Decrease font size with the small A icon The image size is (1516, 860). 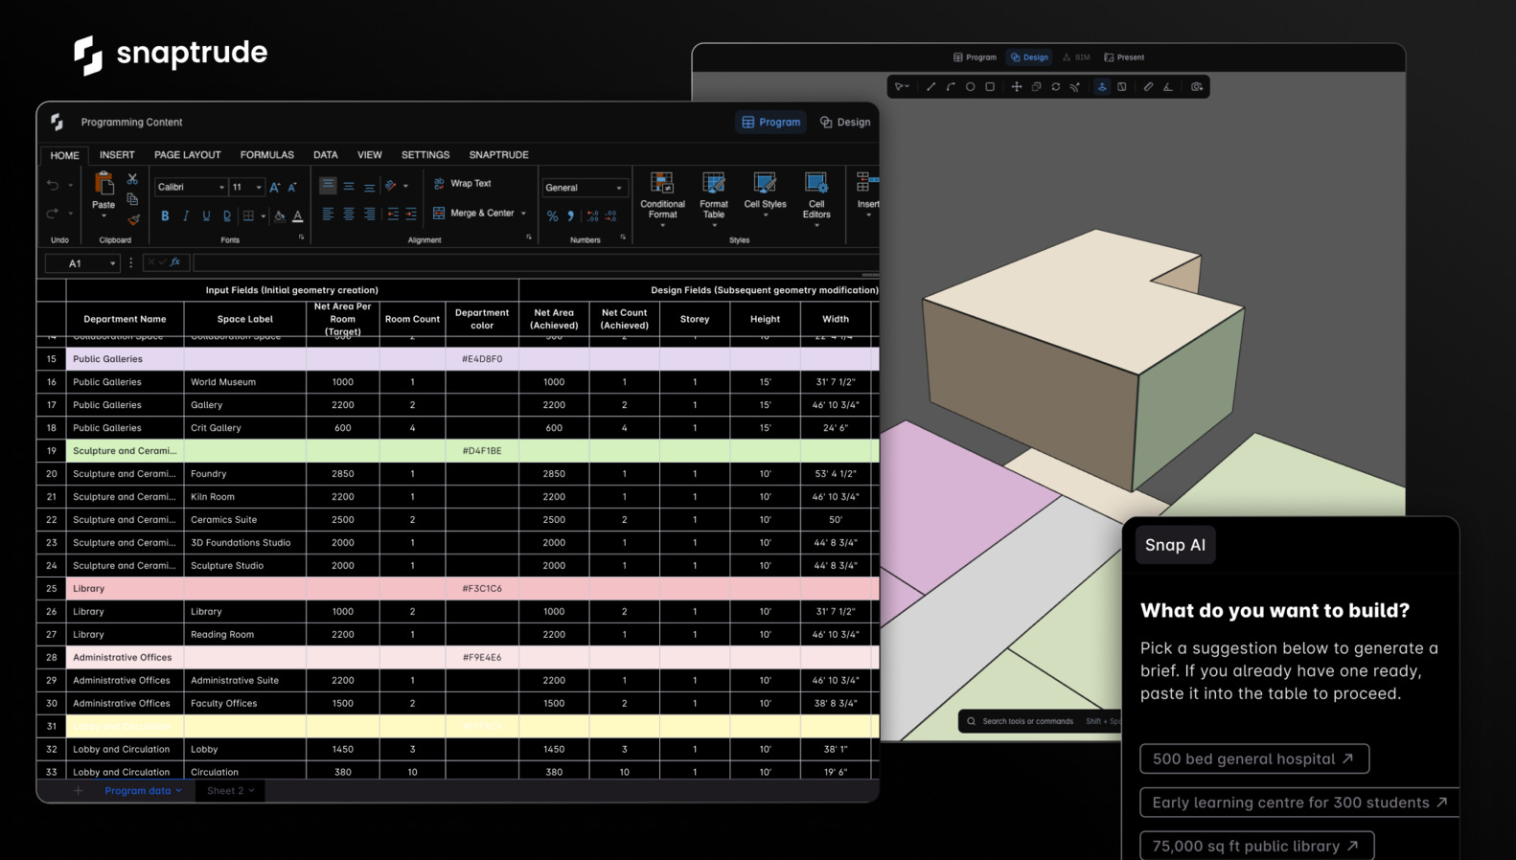click(292, 188)
